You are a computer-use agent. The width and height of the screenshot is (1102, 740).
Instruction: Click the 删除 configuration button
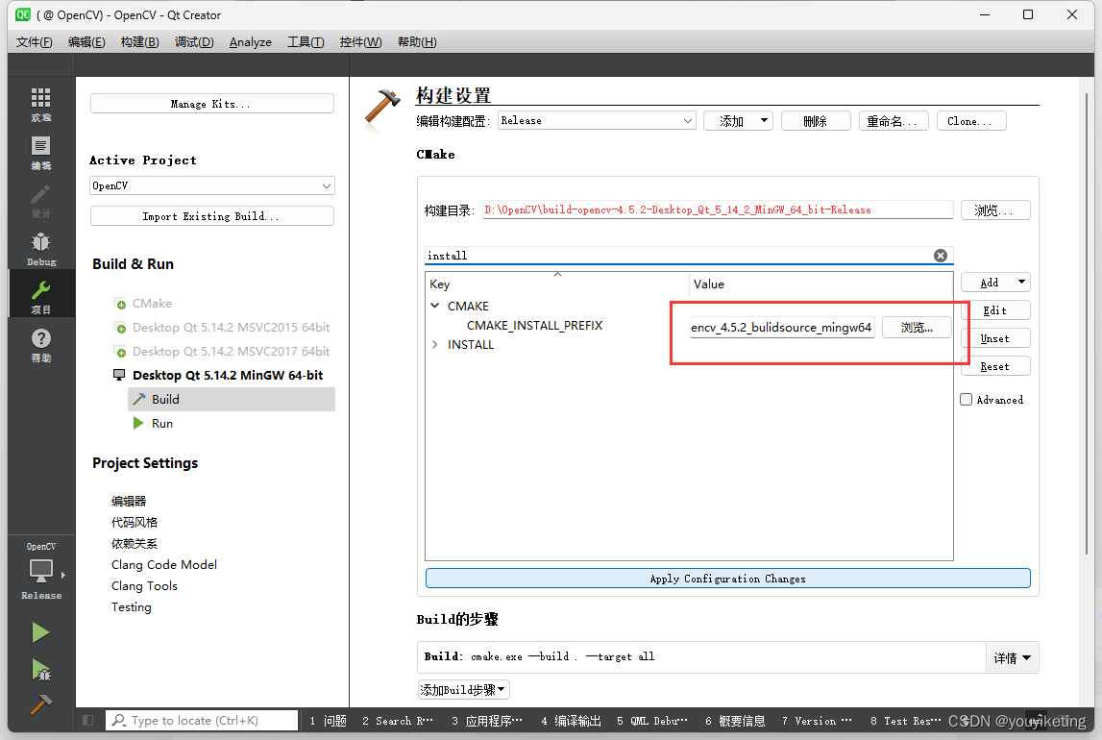pyautogui.click(x=816, y=121)
